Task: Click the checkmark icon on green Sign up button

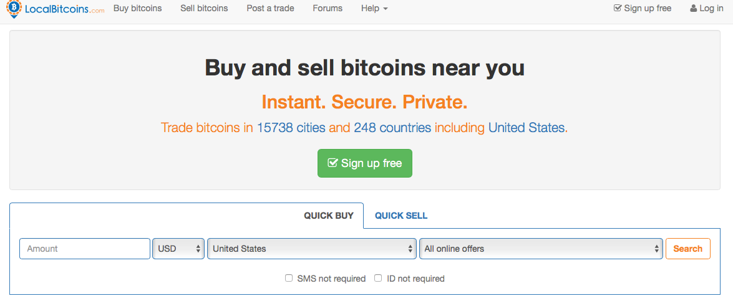Action: pos(333,163)
